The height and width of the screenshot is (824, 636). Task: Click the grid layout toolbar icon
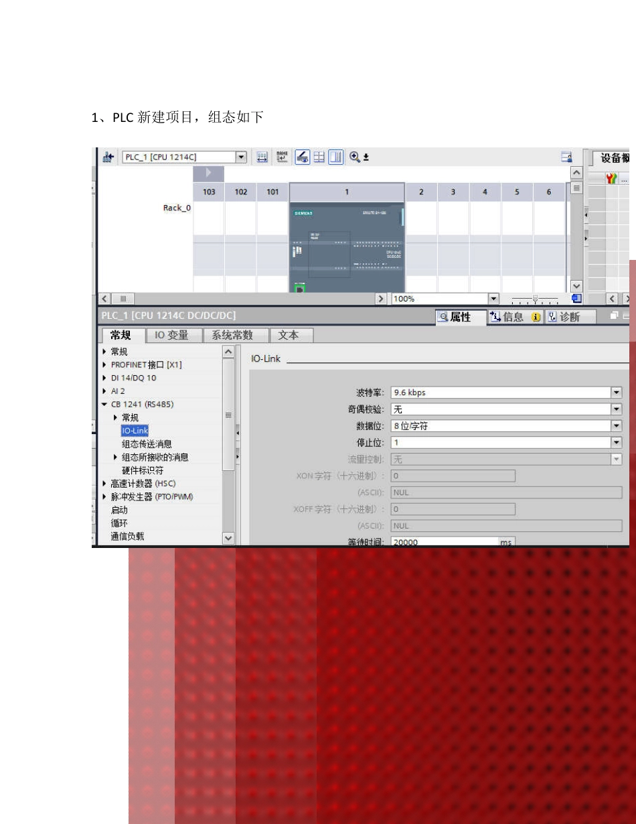click(x=319, y=157)
